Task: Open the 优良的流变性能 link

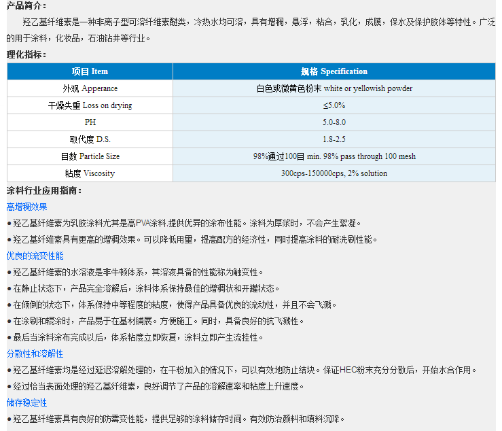Action: tap(35, 256)
